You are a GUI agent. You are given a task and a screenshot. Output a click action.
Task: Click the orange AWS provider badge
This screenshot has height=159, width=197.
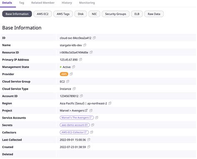click(x=64, y=74)
